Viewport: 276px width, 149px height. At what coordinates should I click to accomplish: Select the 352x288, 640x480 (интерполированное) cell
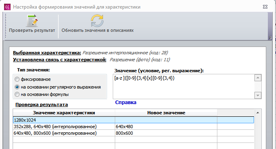coord(64,127)
